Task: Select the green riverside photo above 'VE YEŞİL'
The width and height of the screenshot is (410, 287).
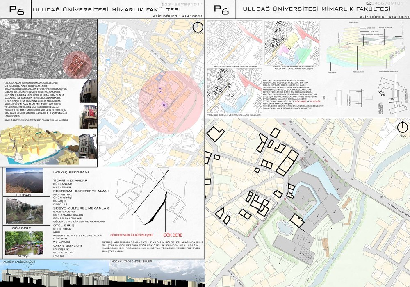Action: pyautogui.click(x=24, y=243)
